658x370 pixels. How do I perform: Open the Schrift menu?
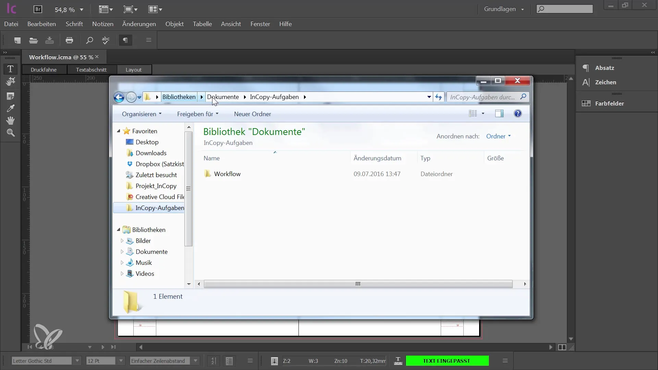[x=74, y=24]
